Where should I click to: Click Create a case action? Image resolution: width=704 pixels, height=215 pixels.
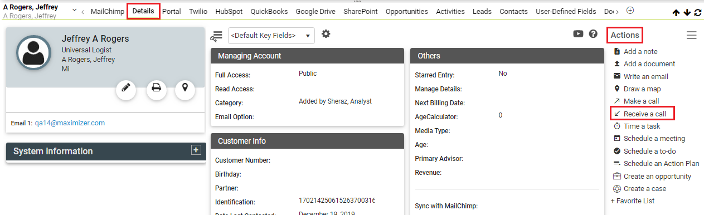tap(645, 189)
